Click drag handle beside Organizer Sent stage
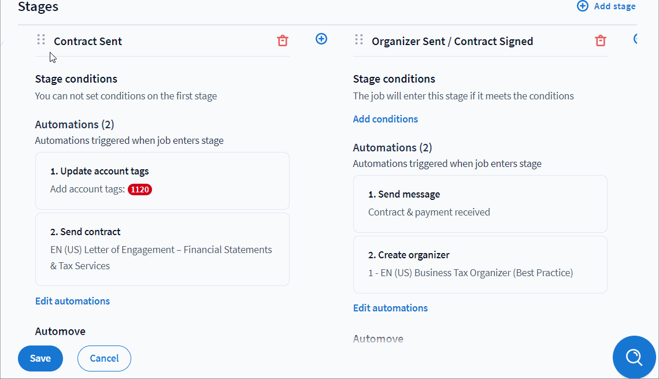 tap(359, 40)
